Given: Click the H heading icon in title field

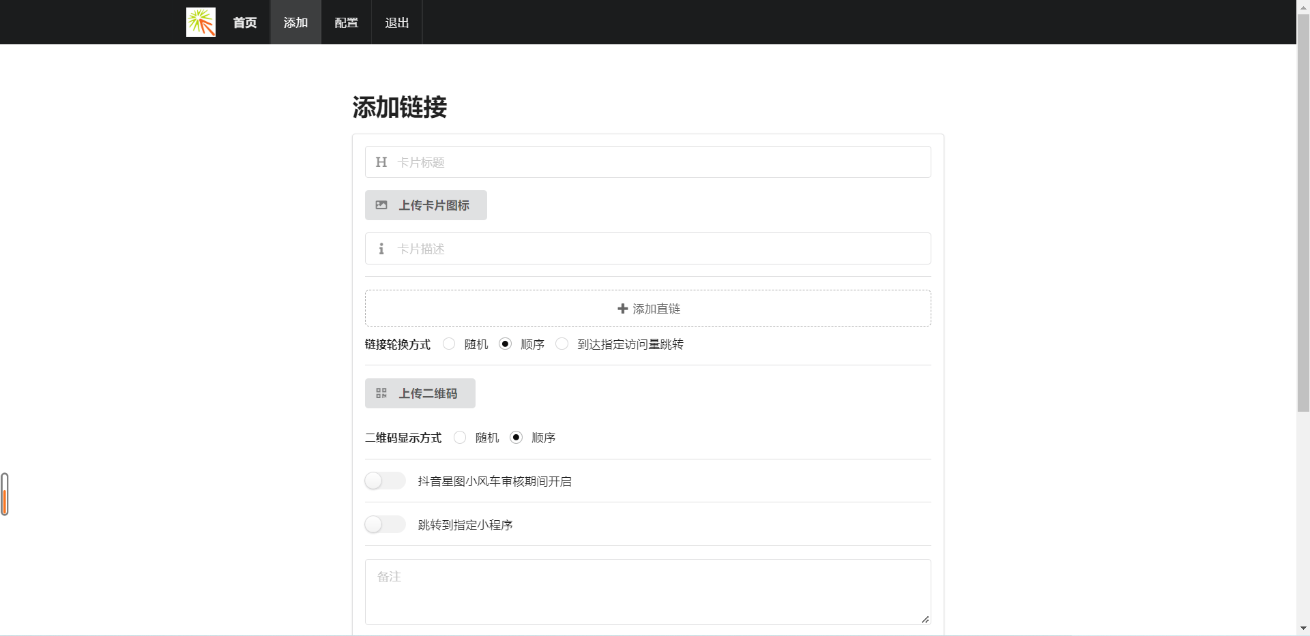Looking at the screenshot, I should pos(381,162).
